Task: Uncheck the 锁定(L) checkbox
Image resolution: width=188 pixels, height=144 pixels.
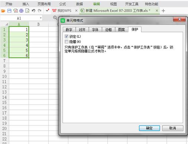Action: point(67,36)
